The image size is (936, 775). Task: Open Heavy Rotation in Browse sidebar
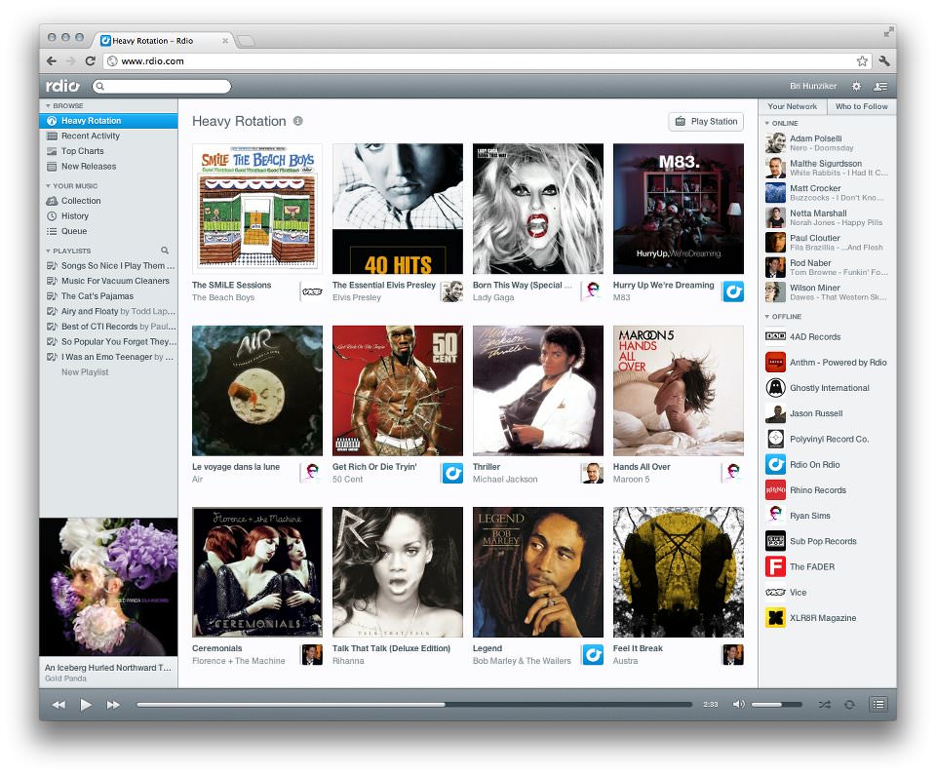(108, 121)
